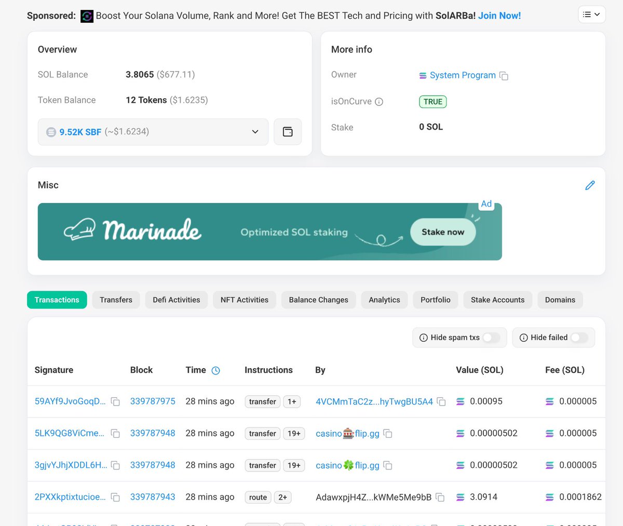Click the wallet icon next to token dropdown
The width and height of the screenshot is (623, 526).
tap(288, 132)
